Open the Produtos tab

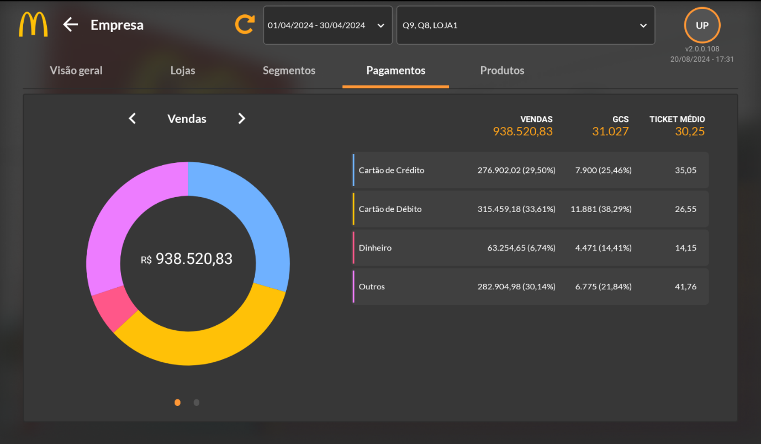click(x=502, y=71)
